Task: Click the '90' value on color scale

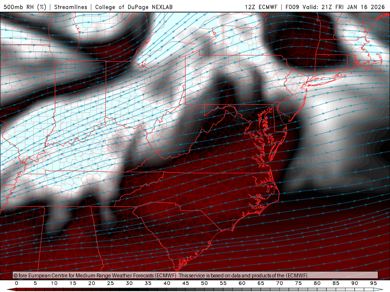Action: 355,283
